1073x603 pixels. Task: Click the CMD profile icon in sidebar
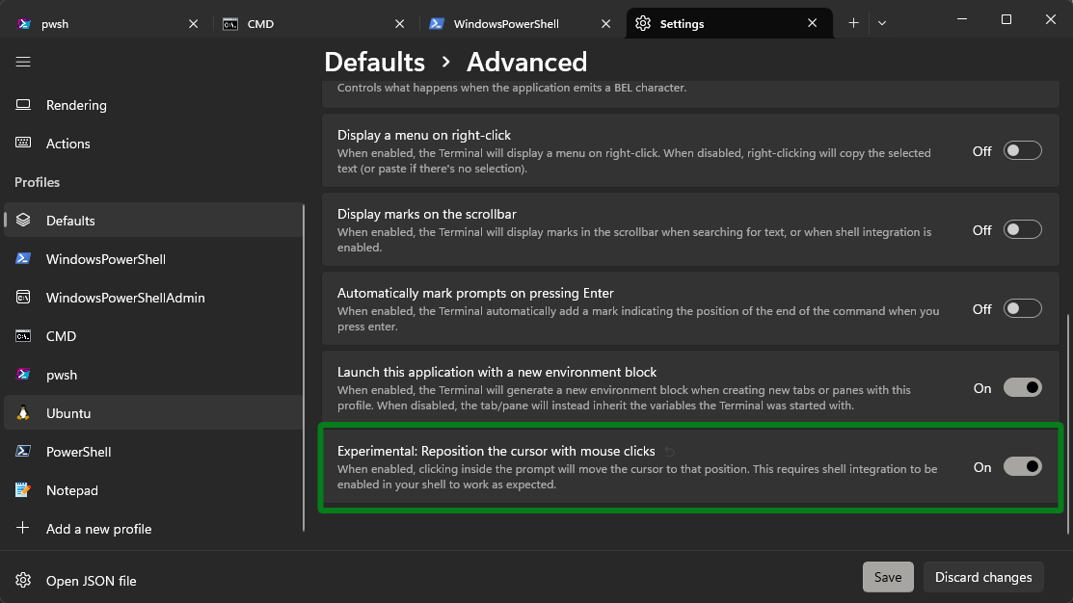(23, 335)
